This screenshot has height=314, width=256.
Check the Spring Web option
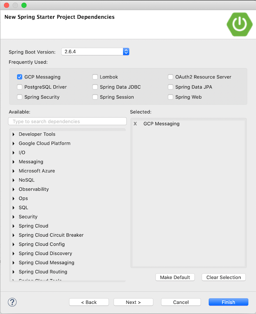[170, 97]
